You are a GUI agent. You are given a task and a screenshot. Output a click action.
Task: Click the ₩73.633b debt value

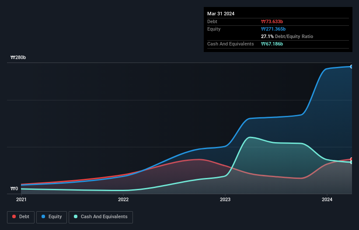click(x=272, y=21)
